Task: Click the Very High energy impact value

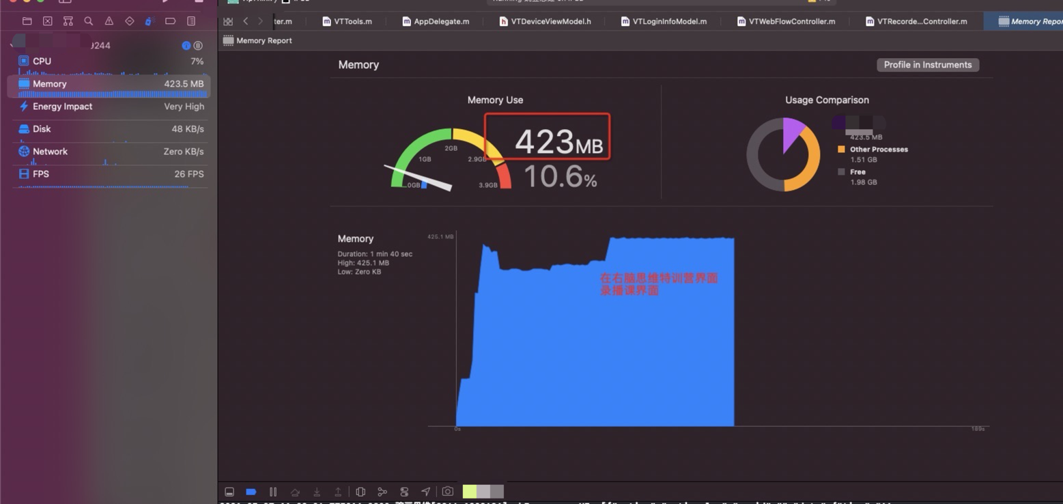Action: coord(184,107)
